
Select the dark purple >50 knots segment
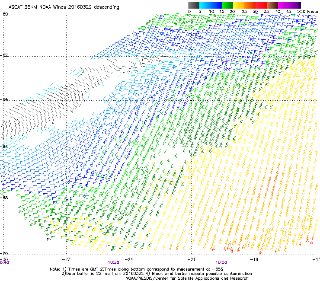point(300,5)
